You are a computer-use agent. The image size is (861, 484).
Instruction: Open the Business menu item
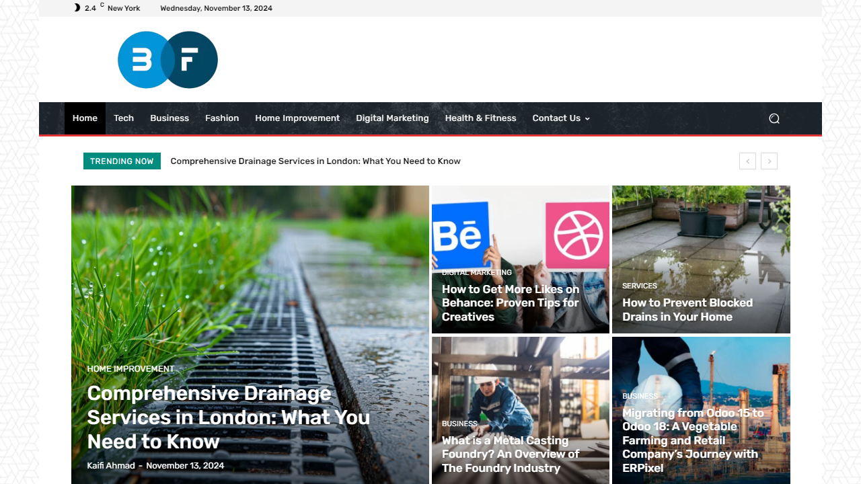[170, 118]
